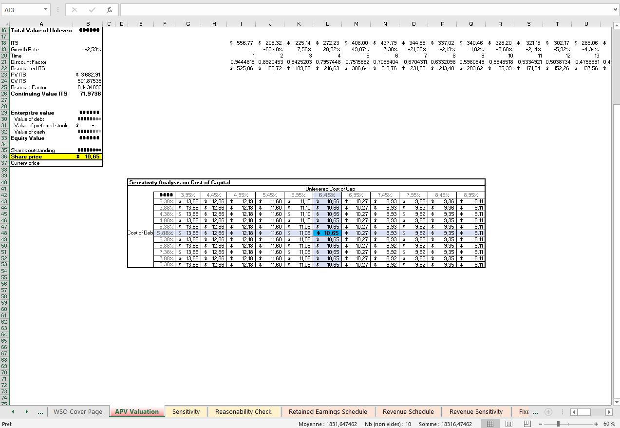This screenshot has height=428, width=620.
Task: Switch to Page Break Preview icon
Action: [x=527, y=424]
